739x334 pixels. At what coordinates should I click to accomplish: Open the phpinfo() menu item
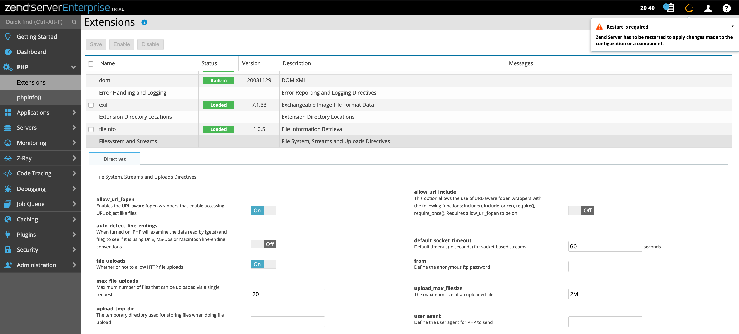point(29,97)
